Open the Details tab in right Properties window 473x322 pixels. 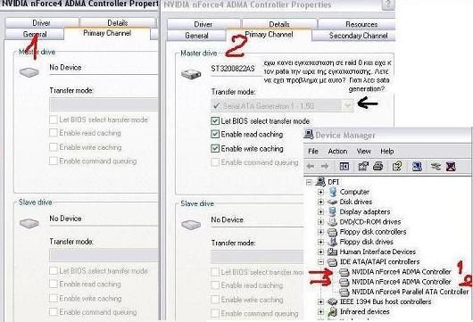tap(279, 24)
